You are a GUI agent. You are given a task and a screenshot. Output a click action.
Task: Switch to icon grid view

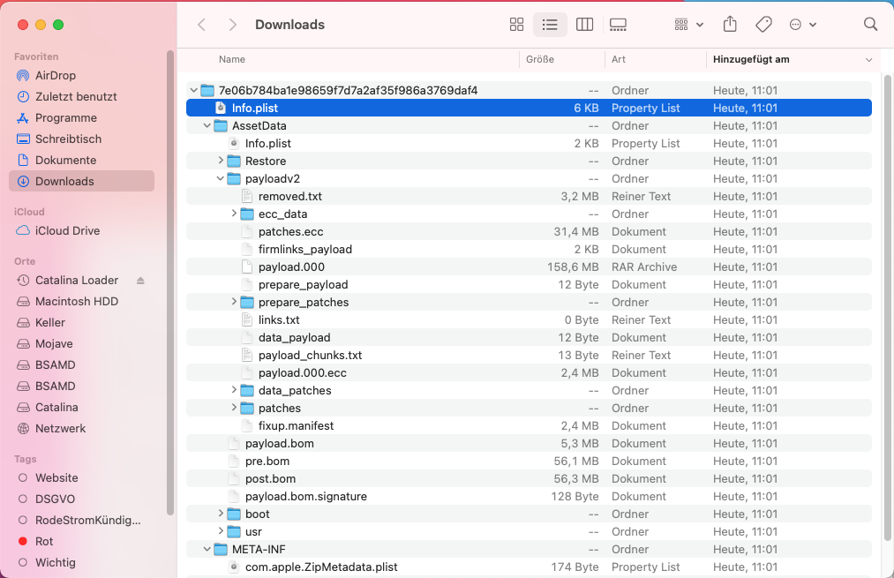516,25
